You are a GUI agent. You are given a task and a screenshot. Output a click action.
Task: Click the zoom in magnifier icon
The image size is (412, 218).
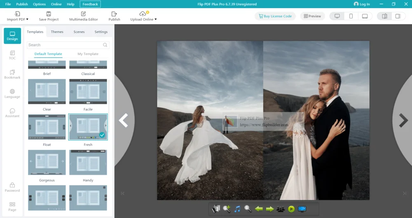(x=227, y=209)
